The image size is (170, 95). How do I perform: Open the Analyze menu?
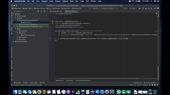click(58, 1)
